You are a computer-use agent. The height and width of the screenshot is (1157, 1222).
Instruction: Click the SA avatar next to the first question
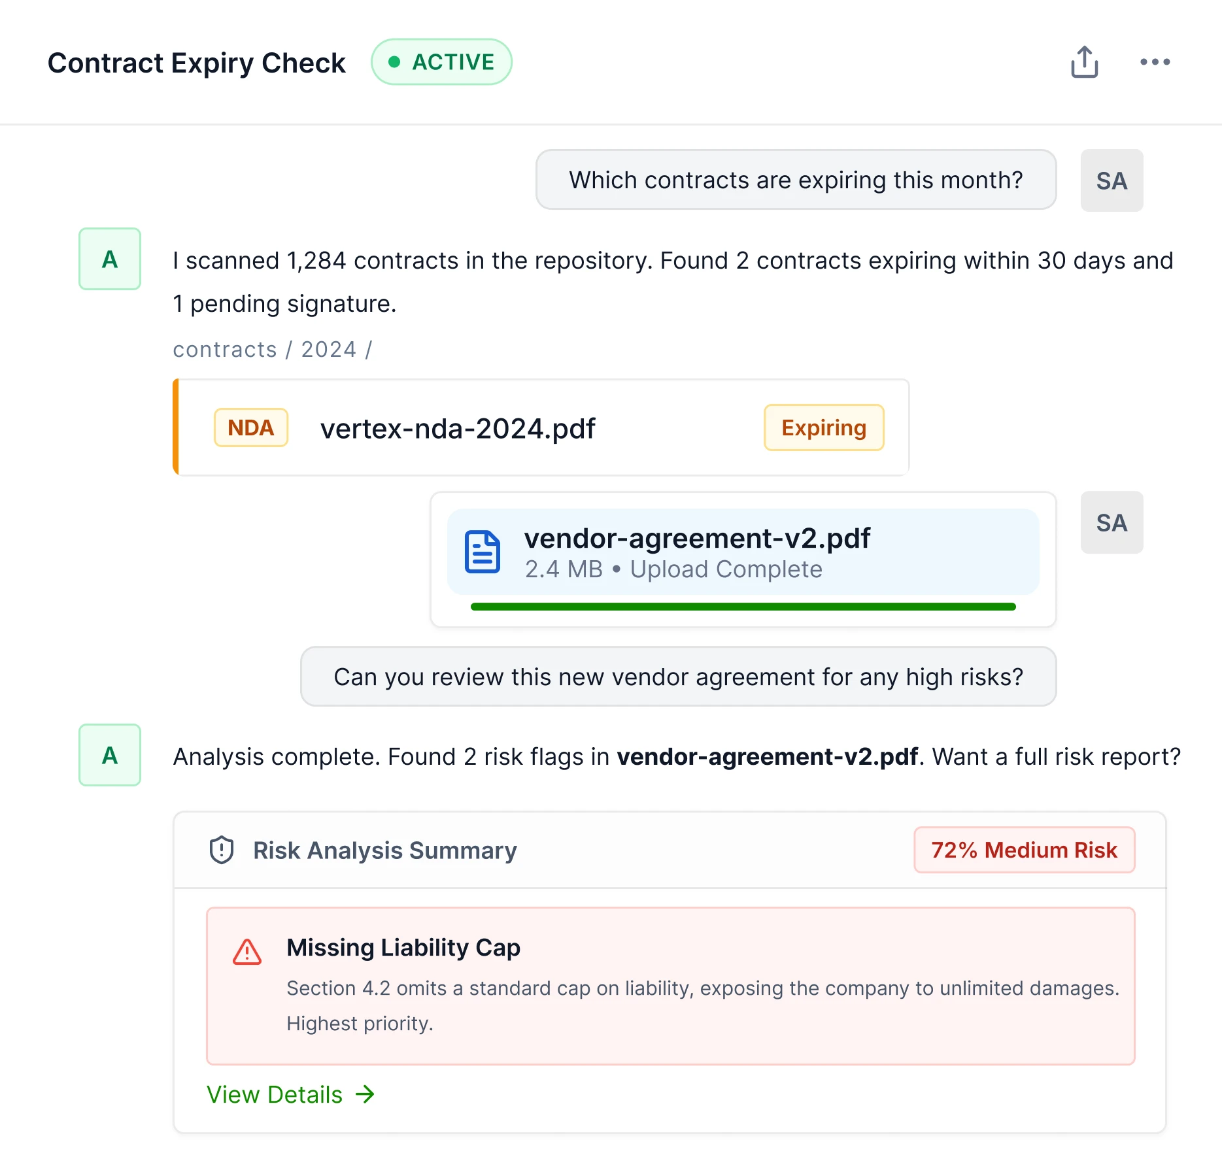point(1112,180)
